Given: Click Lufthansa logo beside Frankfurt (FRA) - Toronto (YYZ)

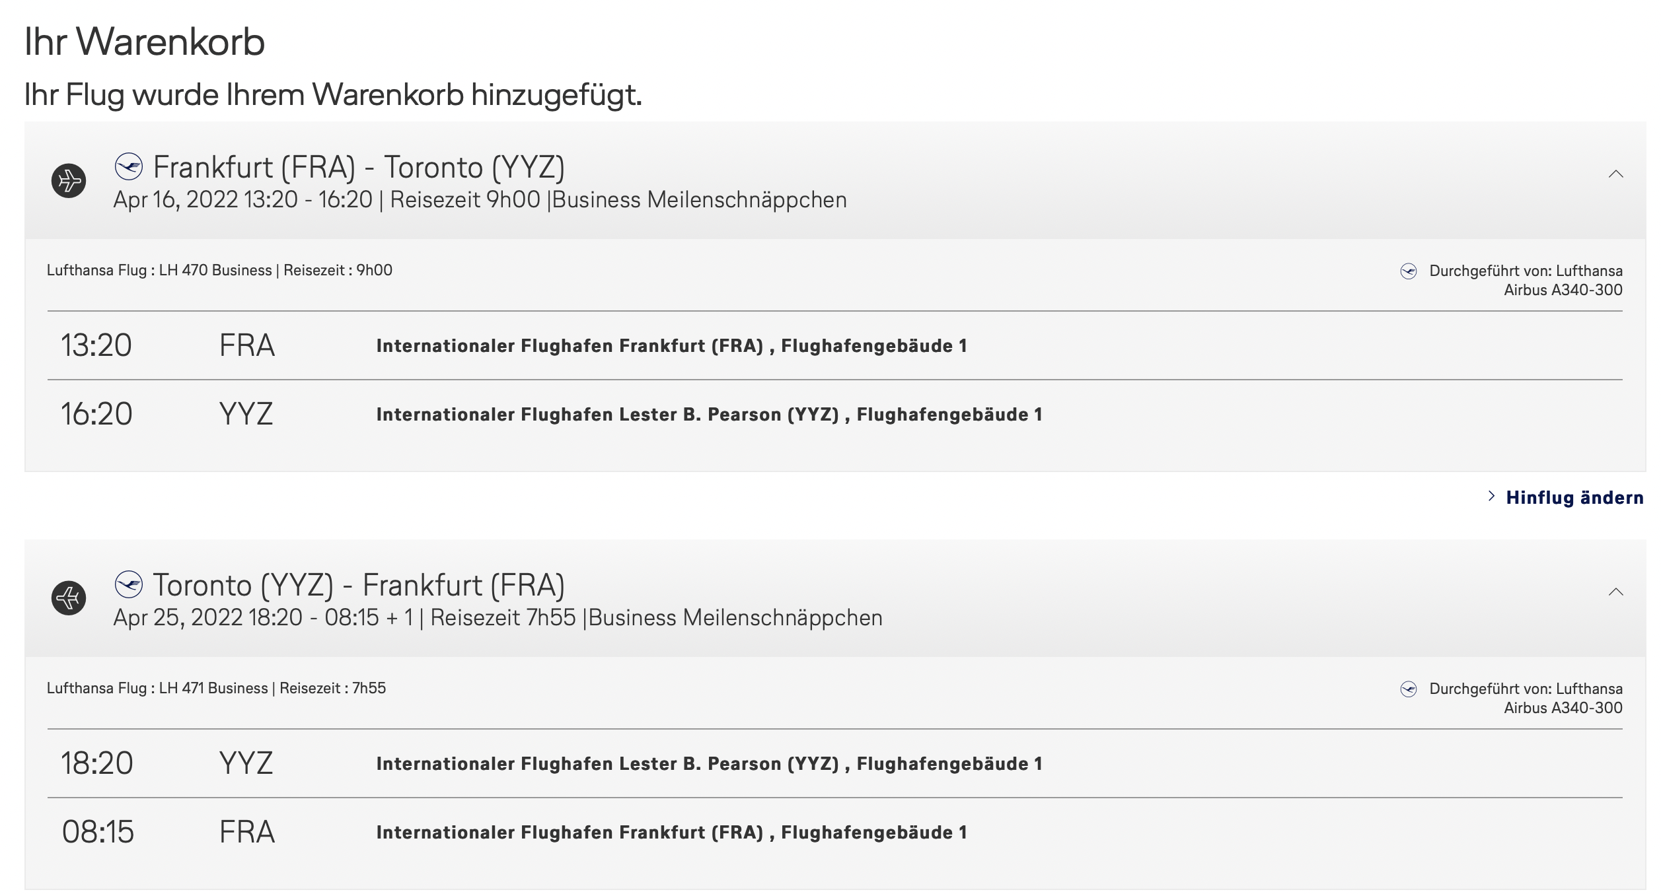Looking at the screenshot, I should coord(129,166).
